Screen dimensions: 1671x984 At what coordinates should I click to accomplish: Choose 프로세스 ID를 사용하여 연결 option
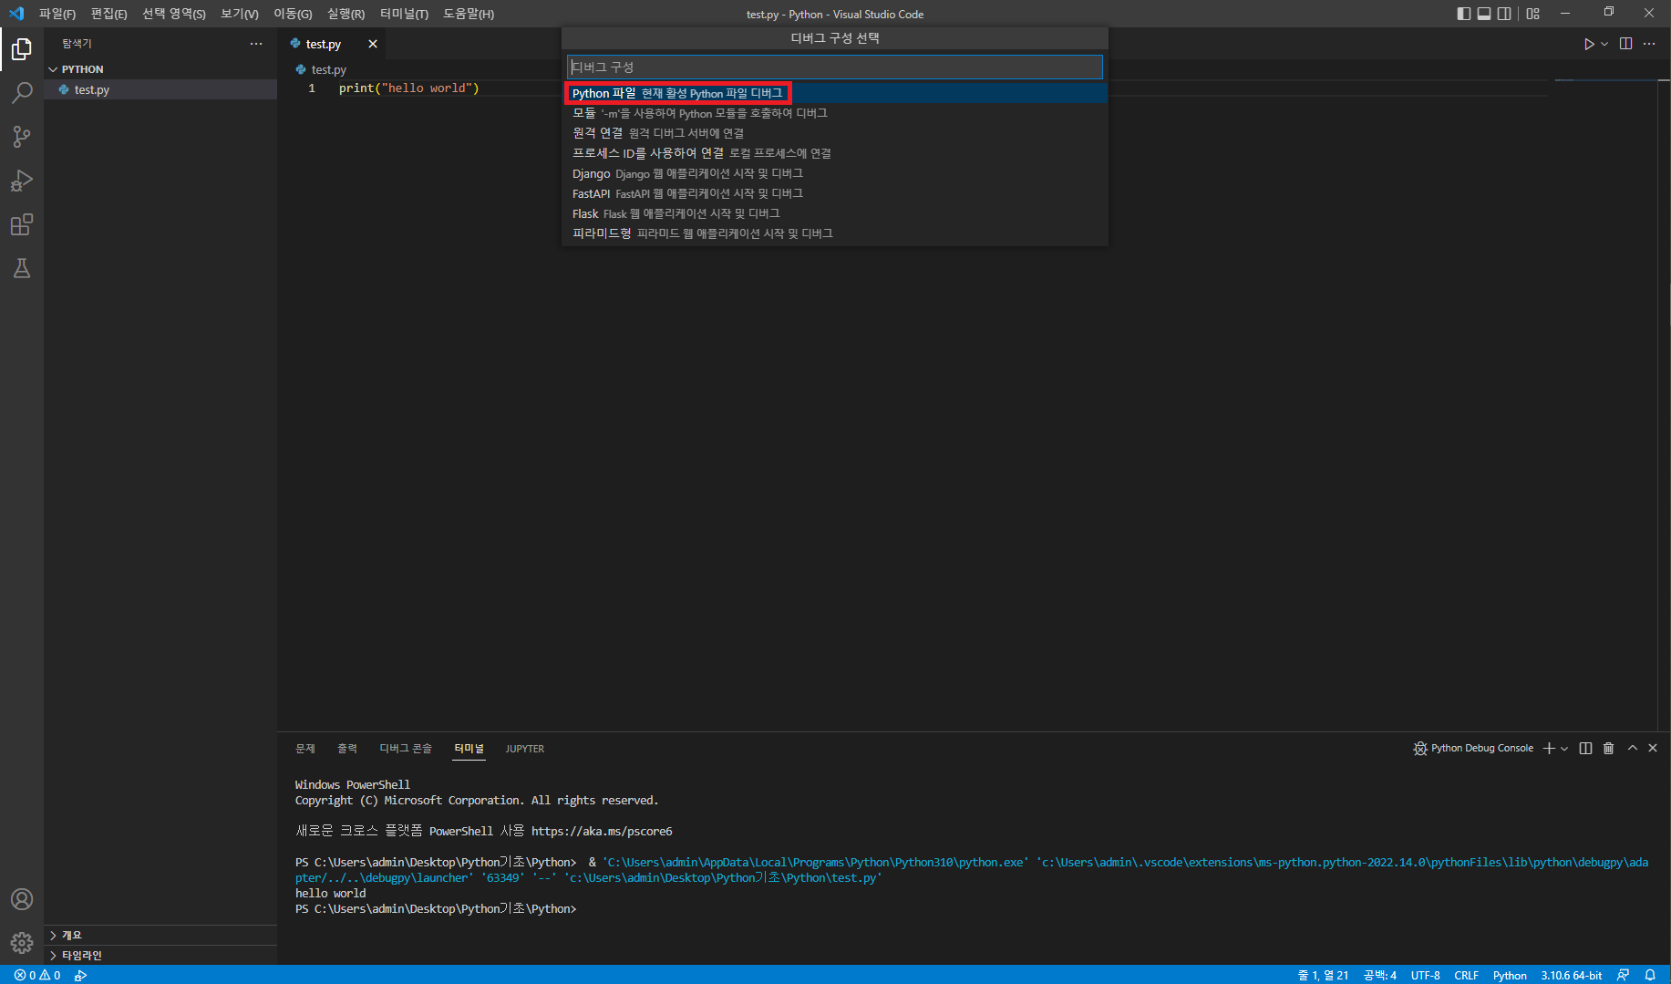pyautogui.click(x=834, y=153)
